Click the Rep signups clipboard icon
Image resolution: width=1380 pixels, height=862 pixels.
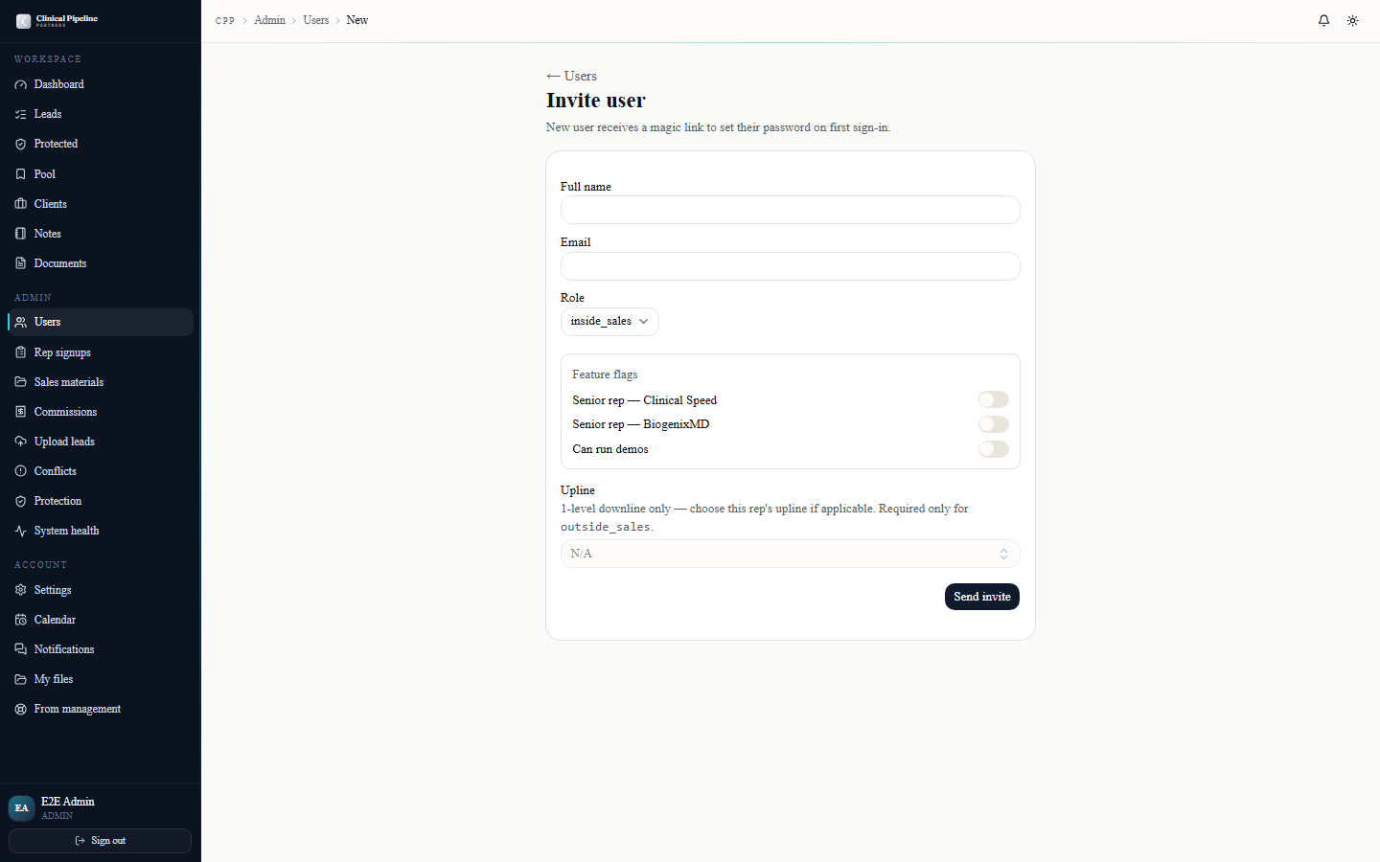coord(20,352)
